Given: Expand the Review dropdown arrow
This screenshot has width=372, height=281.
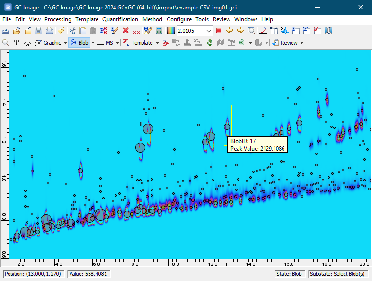Looking at the screenshot, I should click(301, 43).
